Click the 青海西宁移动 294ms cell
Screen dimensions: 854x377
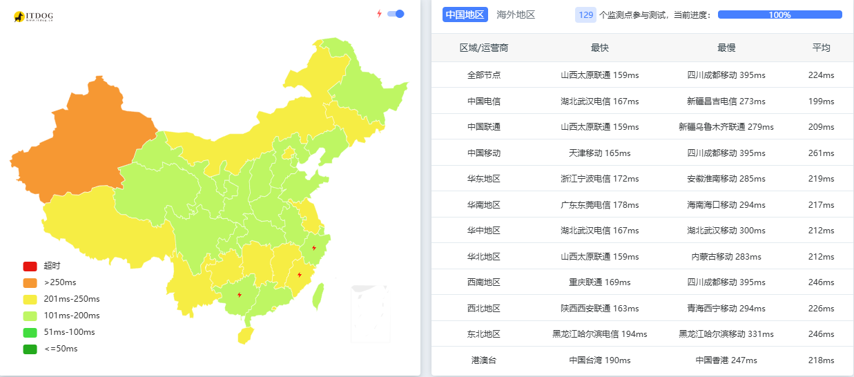[726, 308]
